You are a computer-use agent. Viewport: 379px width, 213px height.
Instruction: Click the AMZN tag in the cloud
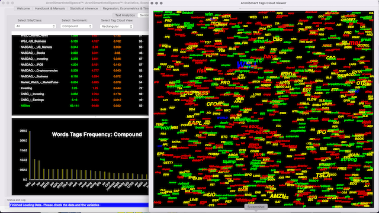click(278, 196)
